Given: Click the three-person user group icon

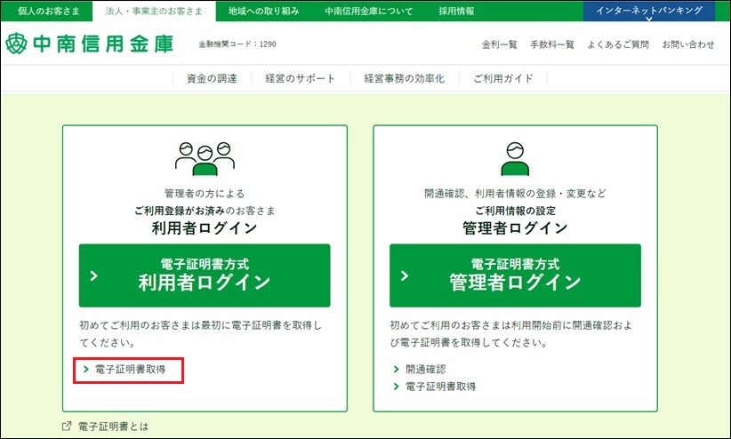Looking at the screenshot, I should [204, 159].
